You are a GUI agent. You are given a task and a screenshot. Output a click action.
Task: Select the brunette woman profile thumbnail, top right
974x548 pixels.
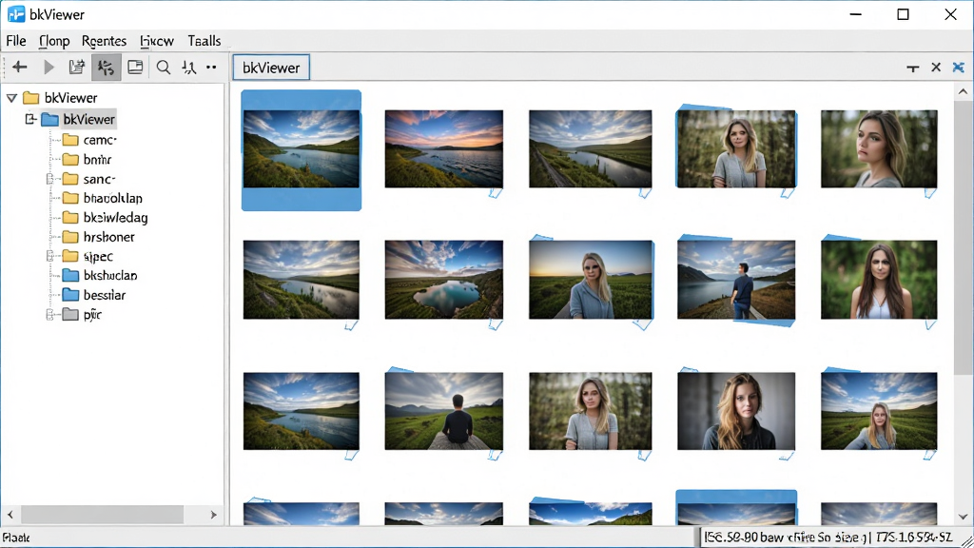[879, 149]
